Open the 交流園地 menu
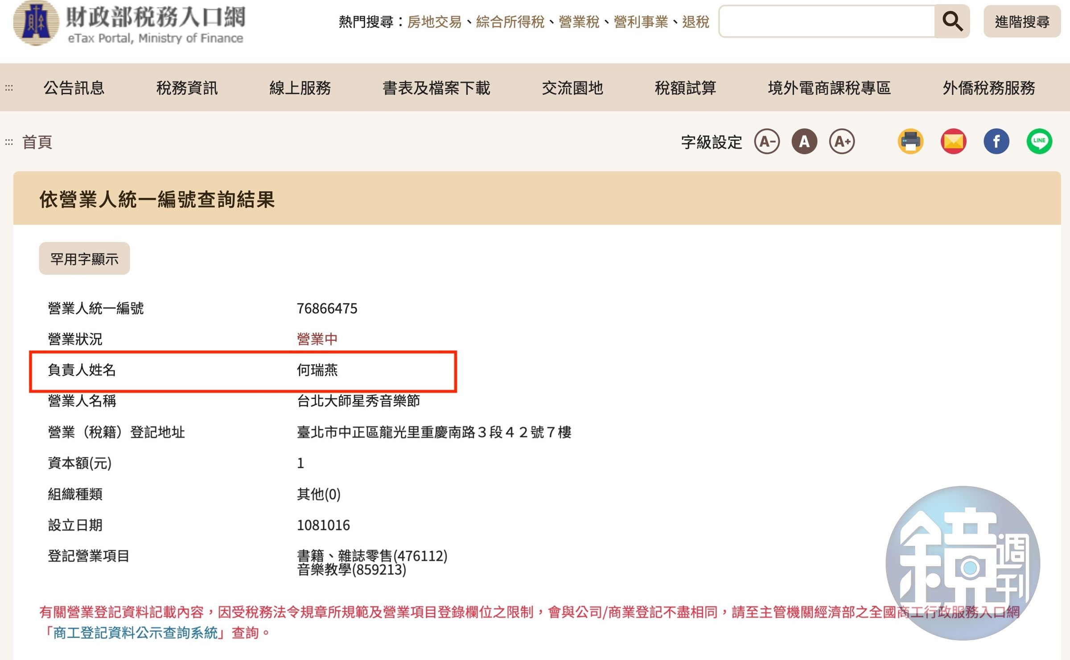Image resolution: width=1070 pixels, height=660 pixels. pyautogui.click(x=572, y=88)
